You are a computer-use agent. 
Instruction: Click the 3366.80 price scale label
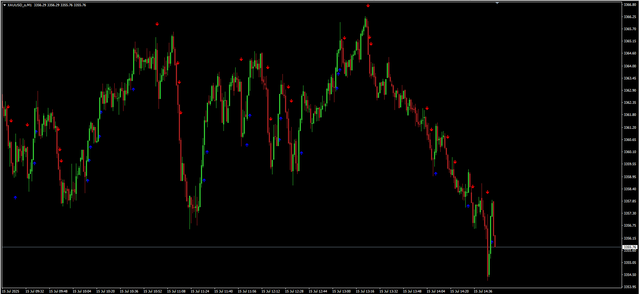click(630, 5)
